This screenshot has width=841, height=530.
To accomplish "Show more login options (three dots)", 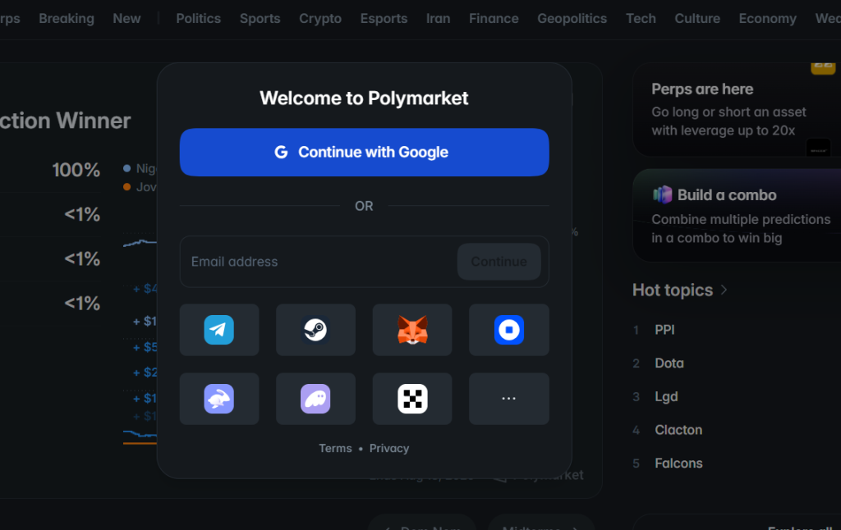I will [x=509, y=399].
